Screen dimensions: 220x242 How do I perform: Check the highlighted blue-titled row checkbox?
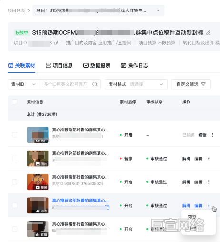pyautogui.click(x=15, y=205)
